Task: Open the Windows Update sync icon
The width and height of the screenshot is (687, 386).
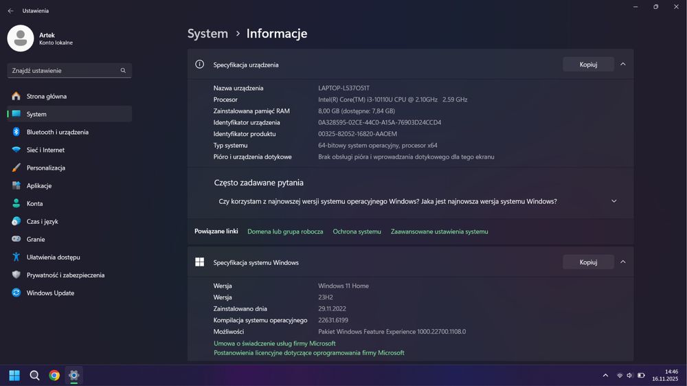Action: coord(16,293)
